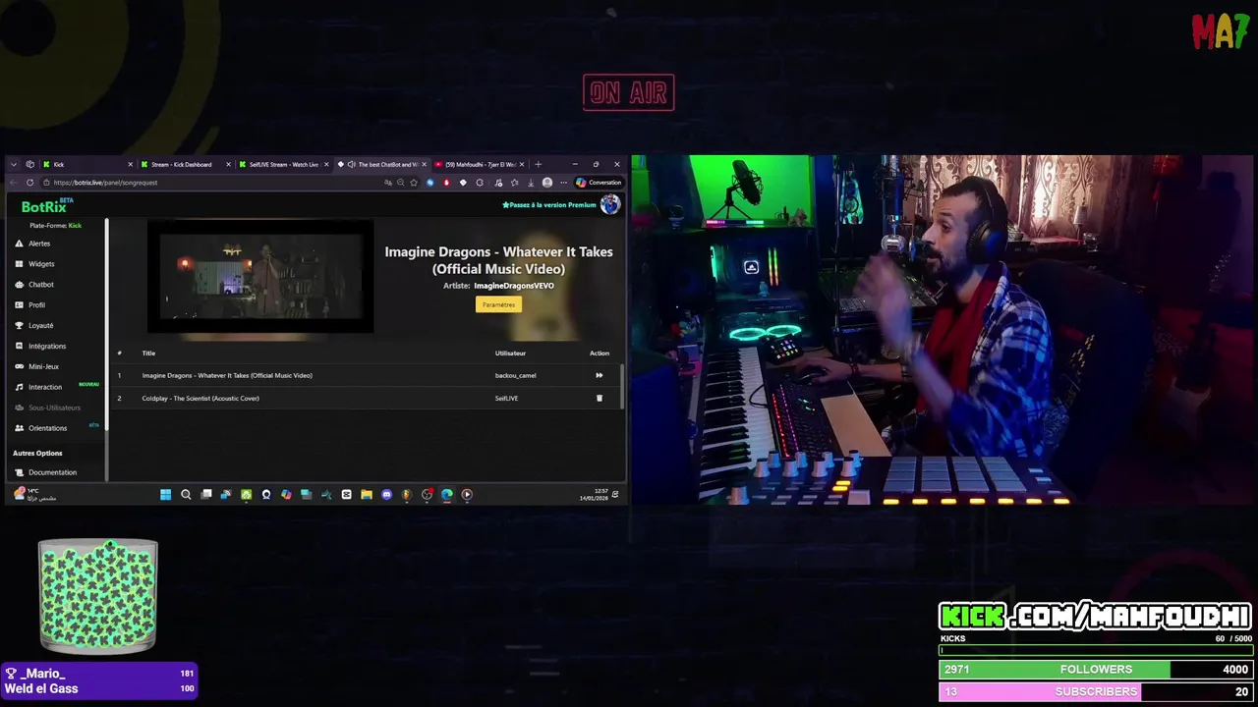Screen dimensions: 1258x707
Task: Click the zoom magnifier icon in address bar
Action: tap(400, 183)
